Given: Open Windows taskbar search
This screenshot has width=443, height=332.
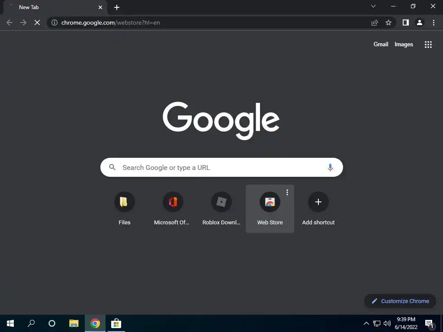Looking at the screenshot, I should click(x=31, y=323).
